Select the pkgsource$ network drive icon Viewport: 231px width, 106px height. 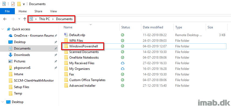pyautogui.click(x=11, y=68)
